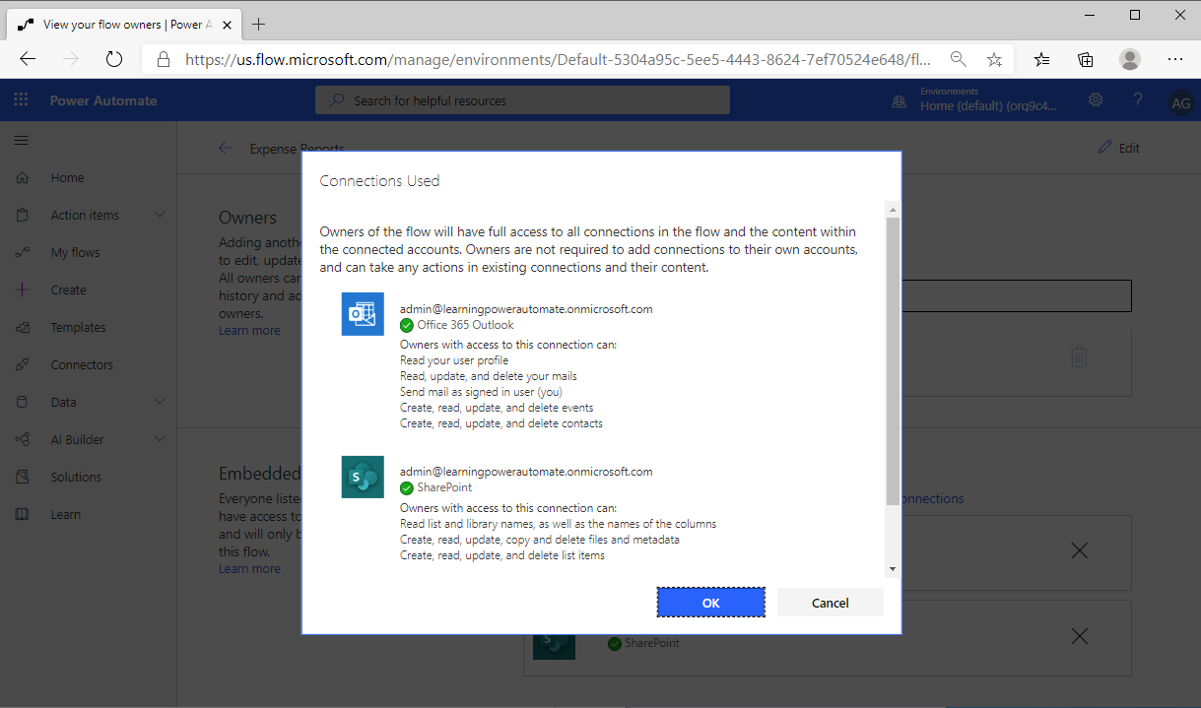Click the dialog scrollbar down arrow
The width and height of the screenshot is (1201, 708).
[893, 569]
